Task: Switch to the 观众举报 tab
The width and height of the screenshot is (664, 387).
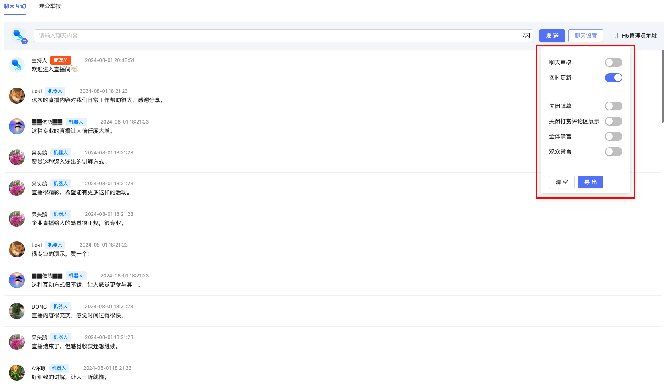Action: point(50,6)
